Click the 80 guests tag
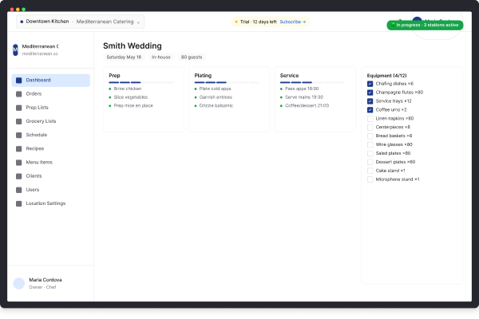 pos(192,57)
